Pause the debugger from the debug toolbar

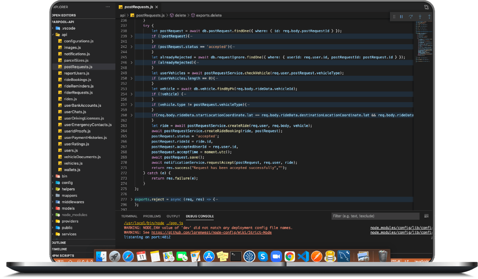401,16
